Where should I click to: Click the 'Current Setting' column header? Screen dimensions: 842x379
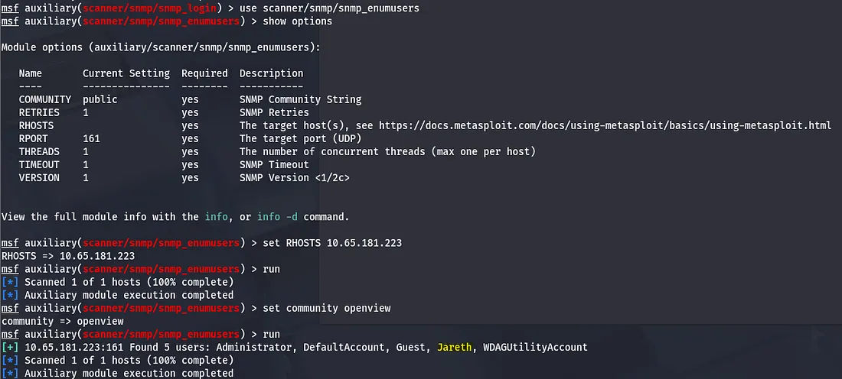click(x=126, y=73)
